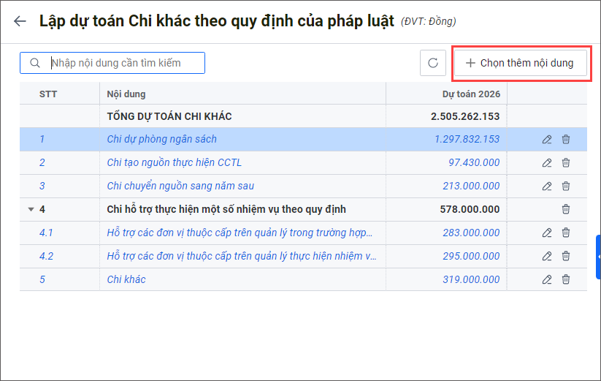Click the 'Dự toán 2026' column header
The image size is (601, 381).
coord(471,94)
